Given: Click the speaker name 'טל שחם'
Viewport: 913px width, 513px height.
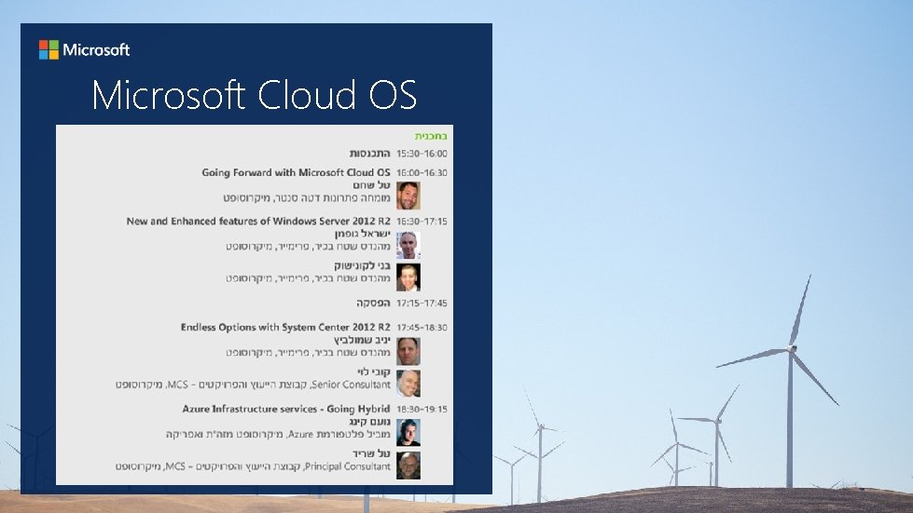Looking at the screenshot, I should click(371, 185).
